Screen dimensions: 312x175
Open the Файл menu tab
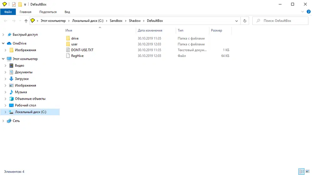point(8,12)
